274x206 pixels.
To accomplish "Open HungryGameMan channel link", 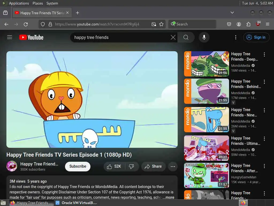I will [x=243, y=177].
